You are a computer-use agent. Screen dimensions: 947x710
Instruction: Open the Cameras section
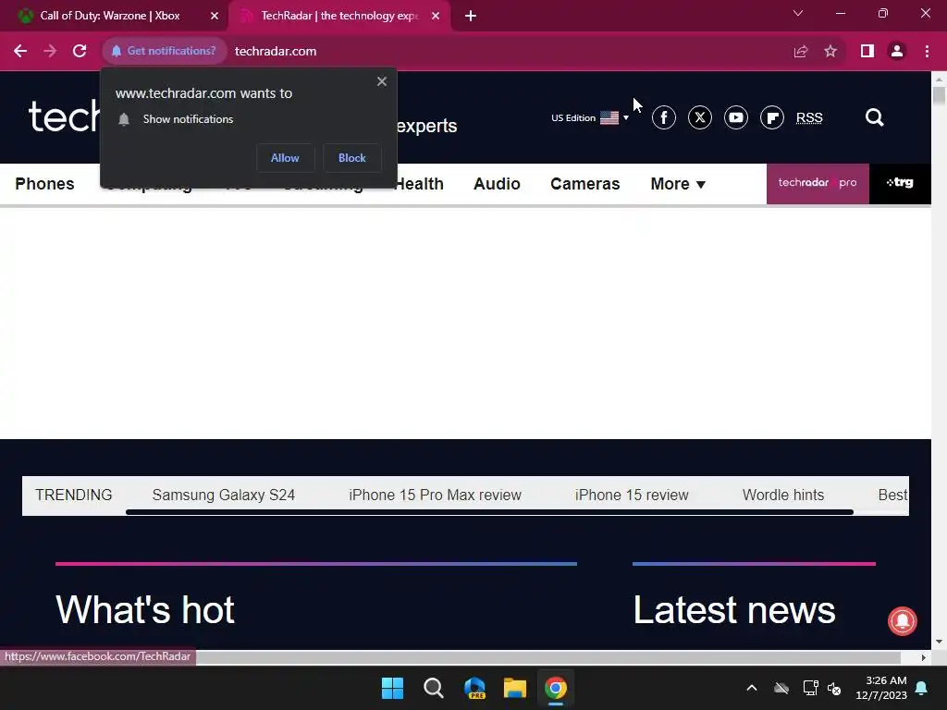coord(585,184)
